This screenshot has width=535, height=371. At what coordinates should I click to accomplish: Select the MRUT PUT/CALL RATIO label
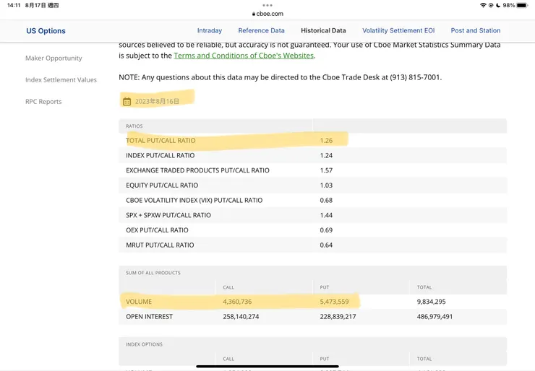point(160,245)
